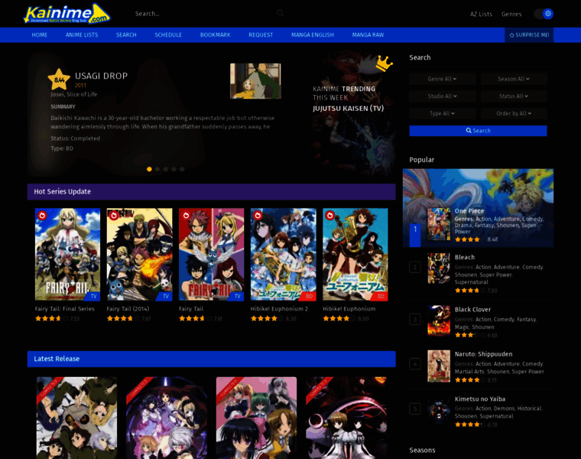Open Manga English in navigation bar
The height and width of the screenshot is (459, 581).
[313, 35]
